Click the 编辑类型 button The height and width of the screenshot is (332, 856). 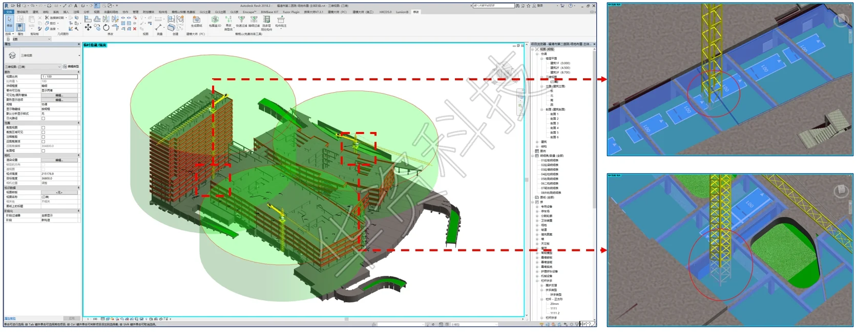click(71, 67)
